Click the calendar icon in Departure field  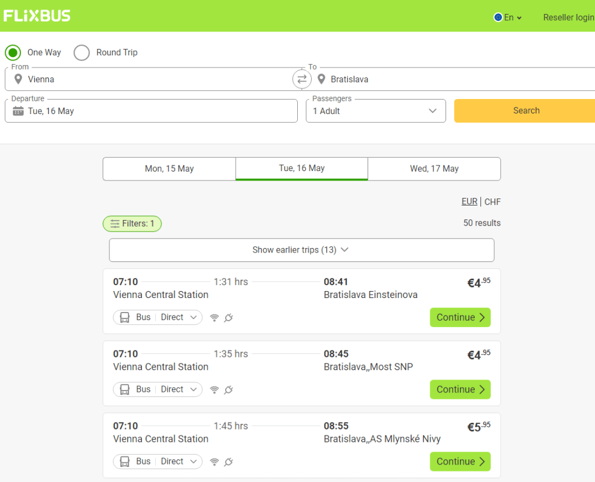point(18,111)
